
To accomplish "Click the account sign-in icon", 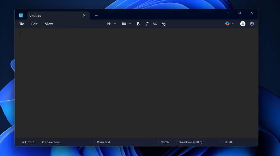I will (x=243, y=24).
